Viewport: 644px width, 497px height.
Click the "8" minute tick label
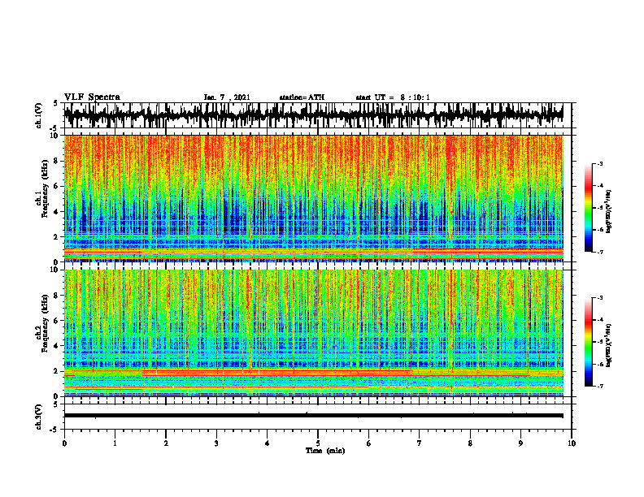coord(470,443)
